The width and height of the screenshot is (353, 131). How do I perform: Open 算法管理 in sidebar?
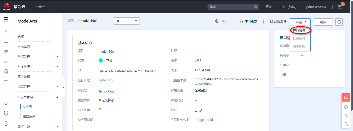tap(24, 77)
